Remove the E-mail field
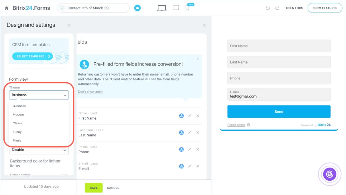Screen dimensions: 346x195 click(198, 166)
